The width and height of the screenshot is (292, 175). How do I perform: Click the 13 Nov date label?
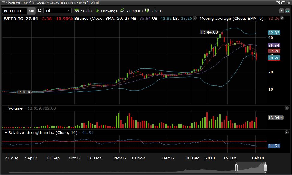(x=138, y=158)
